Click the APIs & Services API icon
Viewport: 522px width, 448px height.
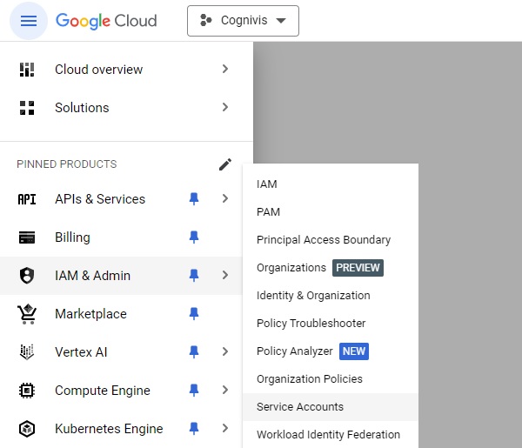coord(27,199)
